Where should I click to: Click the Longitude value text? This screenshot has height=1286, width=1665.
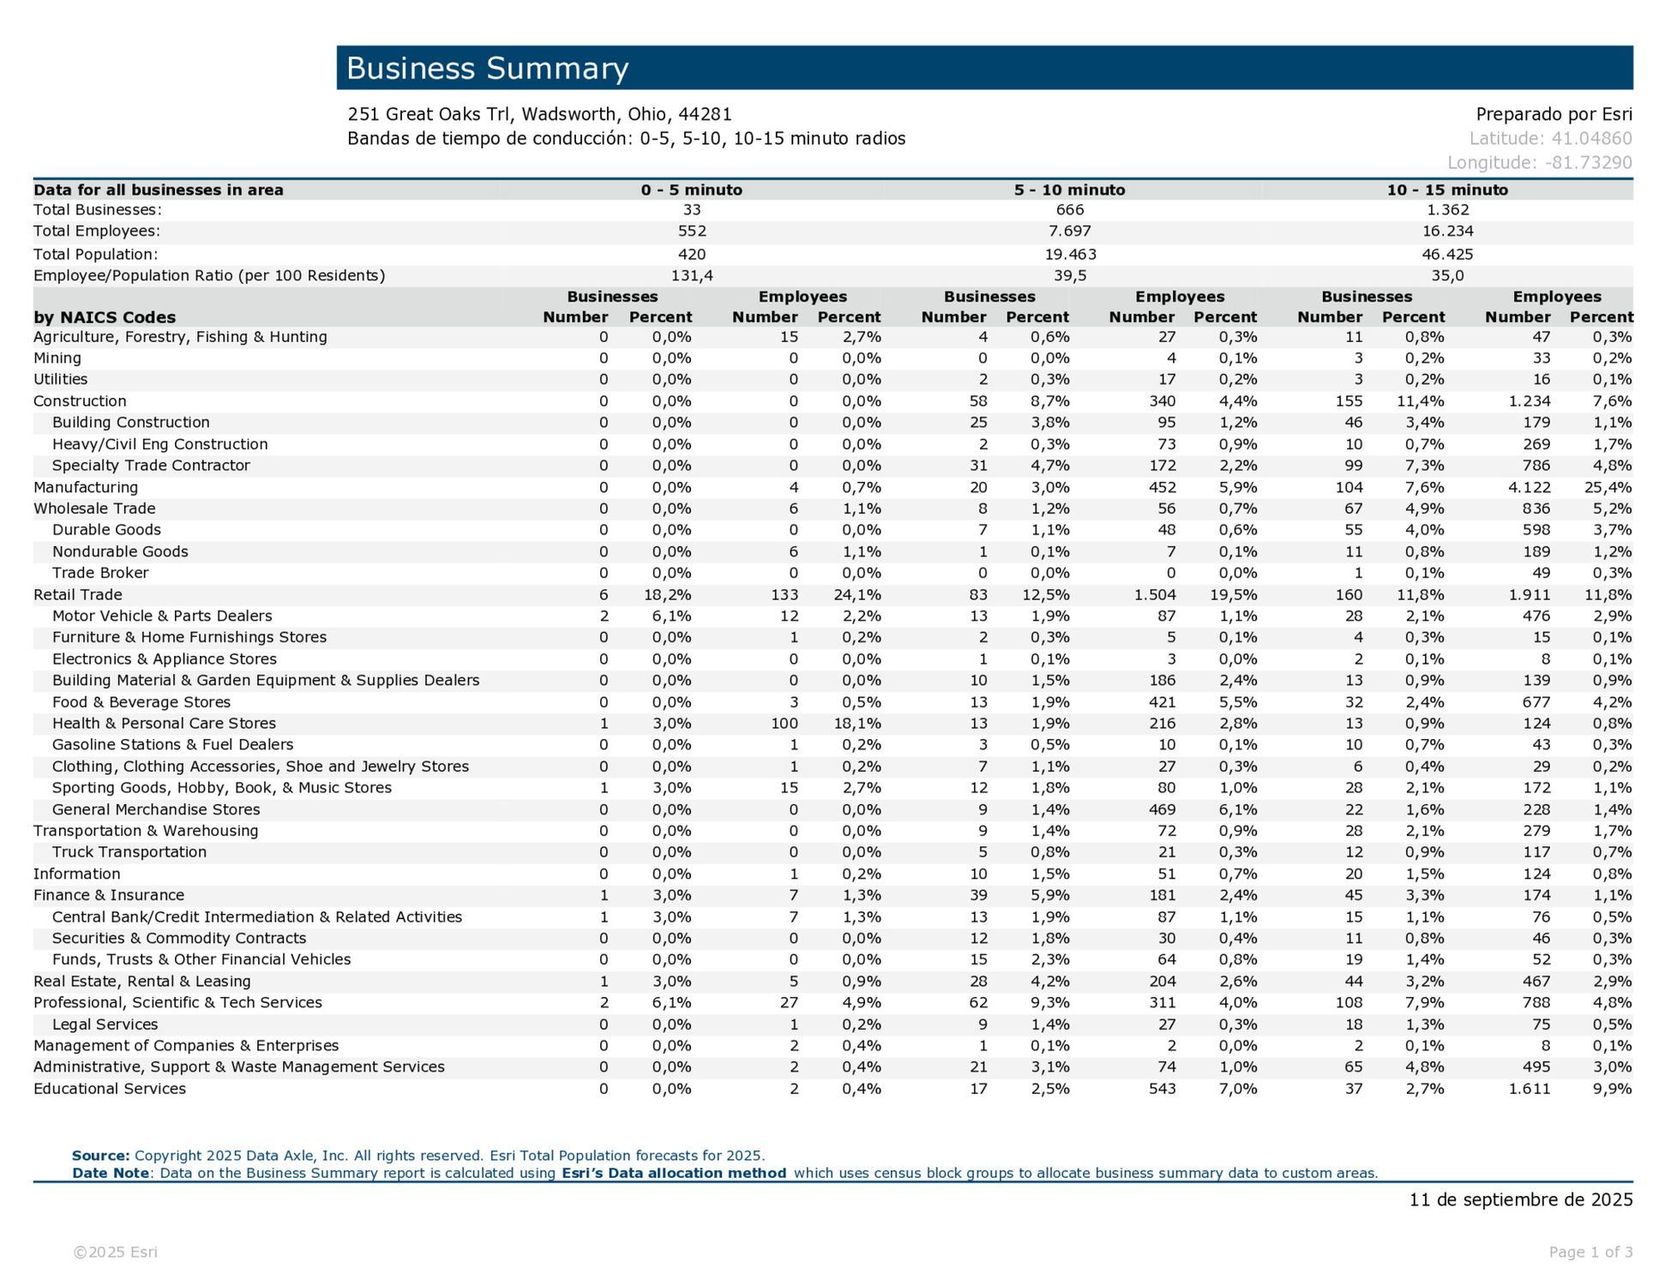tap(1539, 162)
